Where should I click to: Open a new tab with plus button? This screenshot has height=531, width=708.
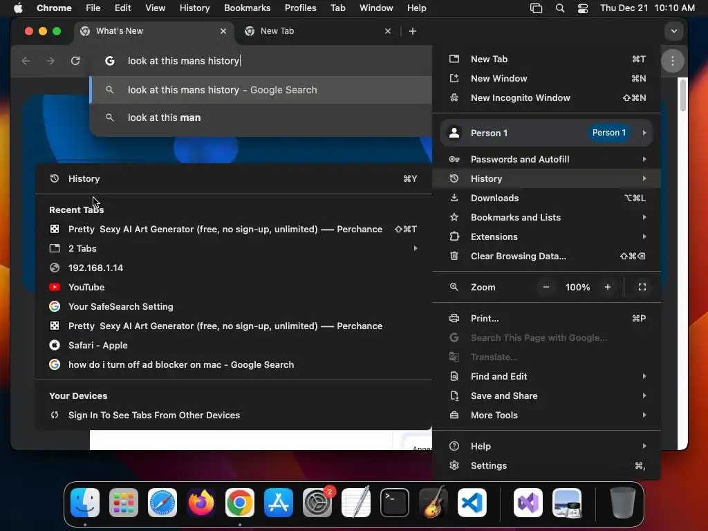pyautogui.click(x=412, y=31)
